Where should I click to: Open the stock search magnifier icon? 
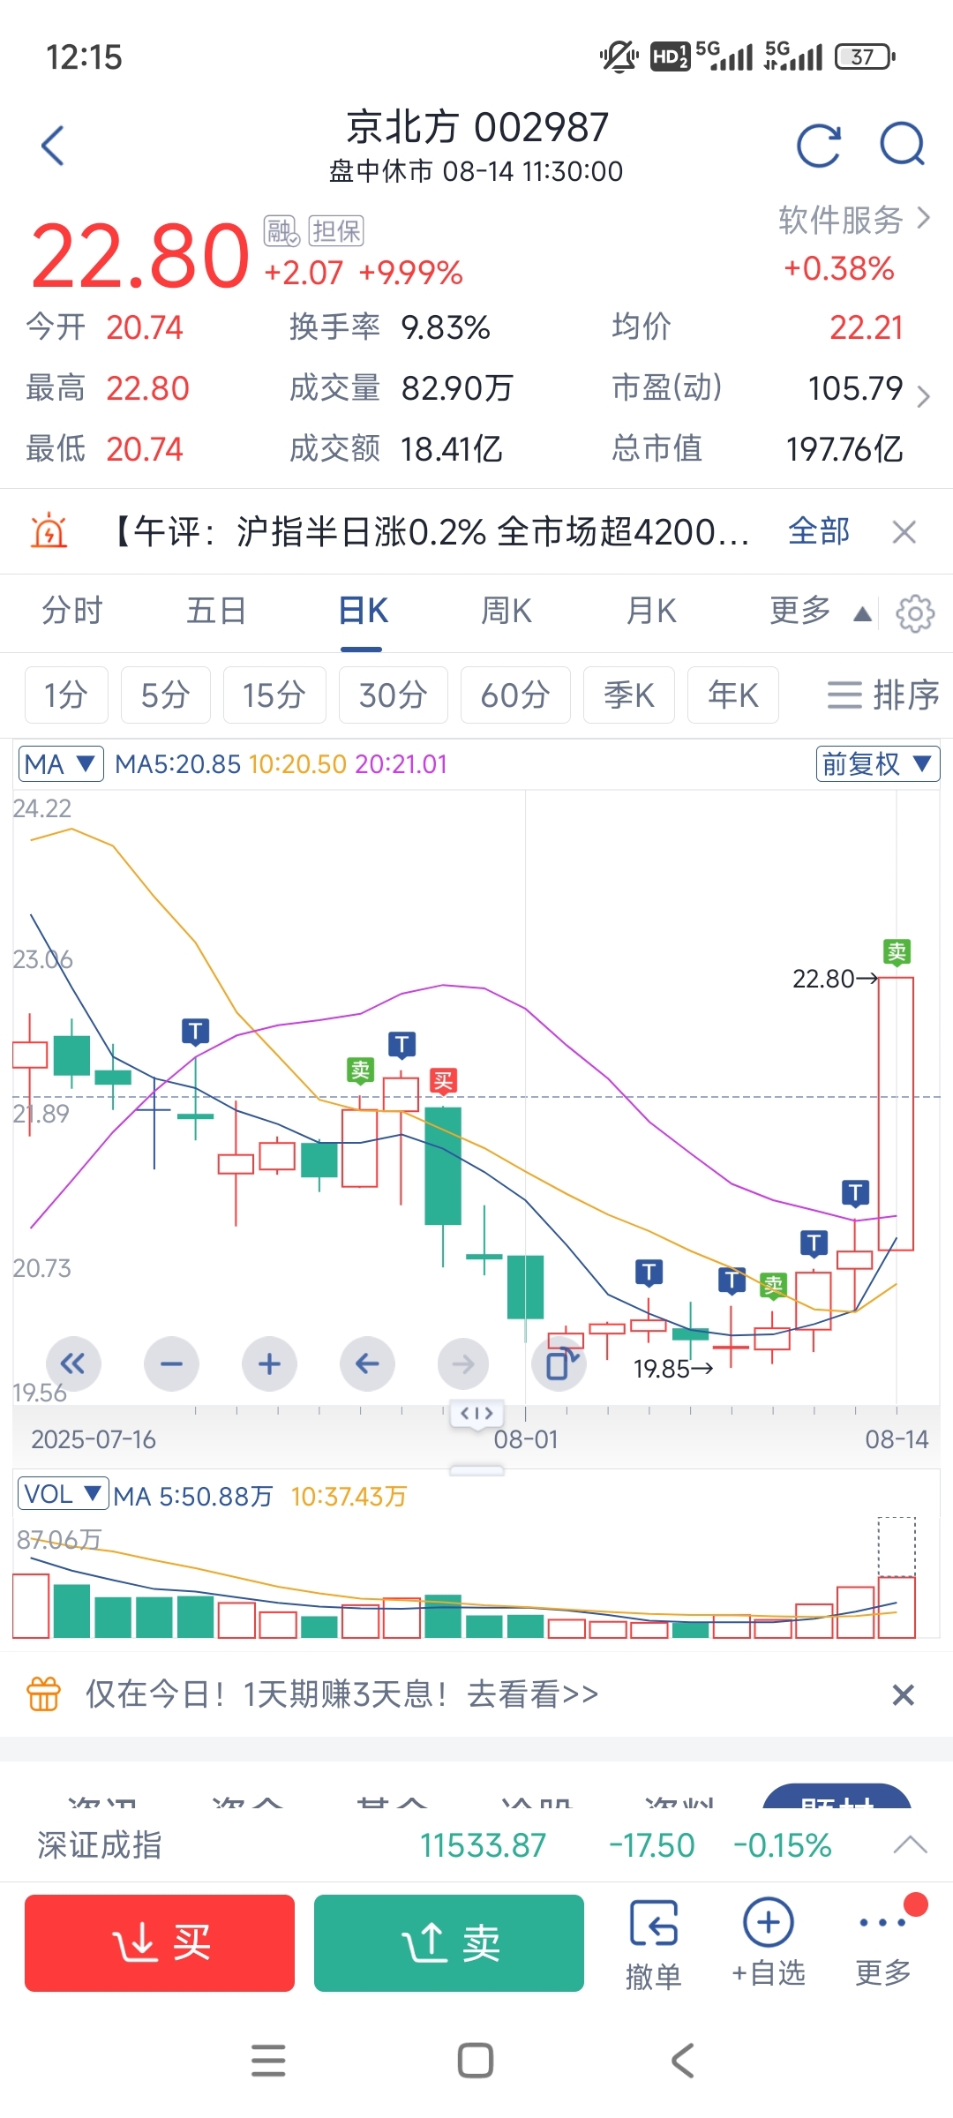(902, 145)
